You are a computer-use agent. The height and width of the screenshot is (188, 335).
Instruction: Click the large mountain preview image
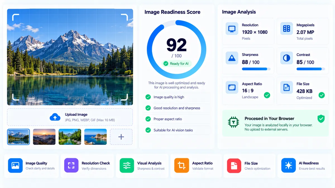coord(70,57)
